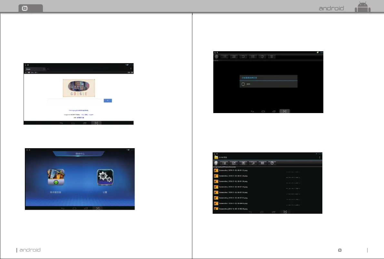Click the Google doodle image
Screen dimensions: 384x259
[x=79, y=88]
